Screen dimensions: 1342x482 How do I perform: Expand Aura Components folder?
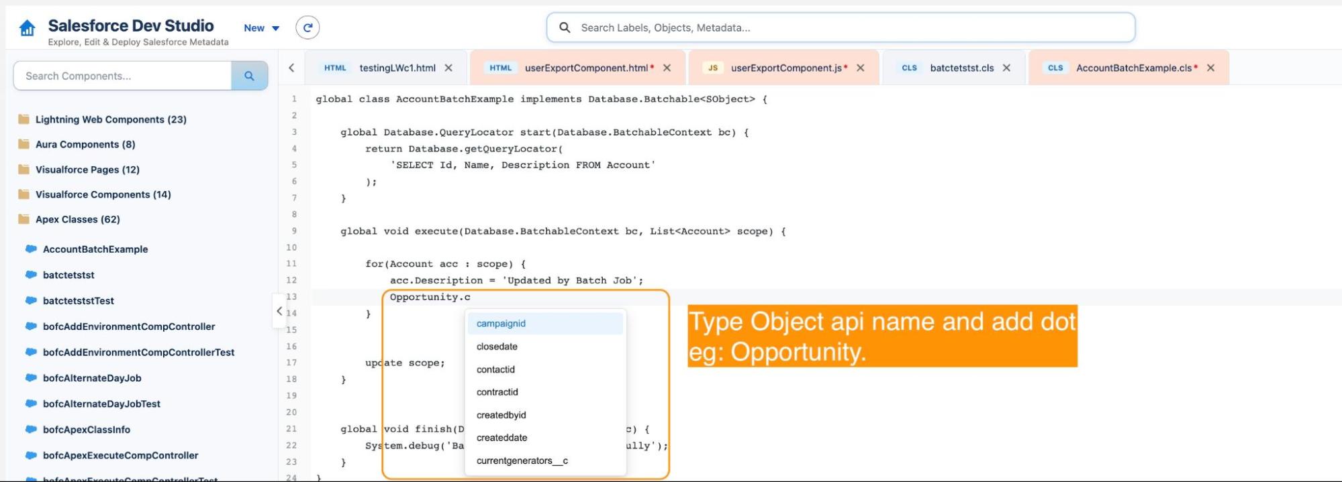[x=85, y=144]
